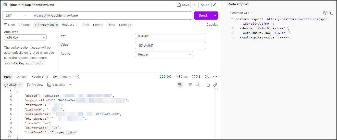
Task: Click the request URL input field
Action: tap(111, 16)
